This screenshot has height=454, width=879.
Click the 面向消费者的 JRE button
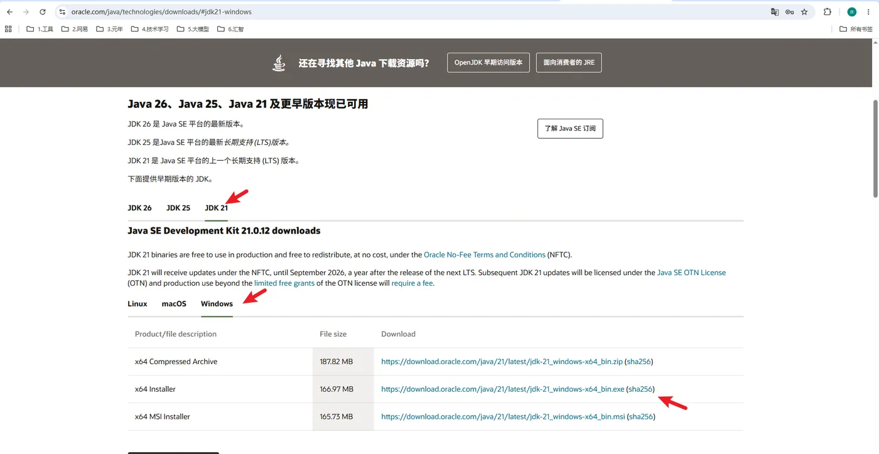pyautogui.click(x=569, y=63)
